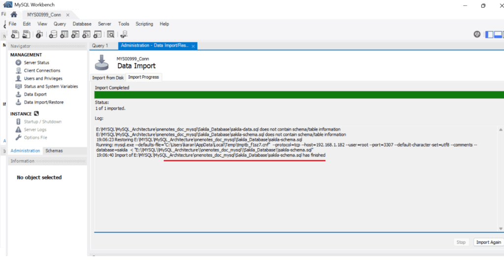Open Client Connections
Viewport: 504px width, 264px height.
click(42, 70)
